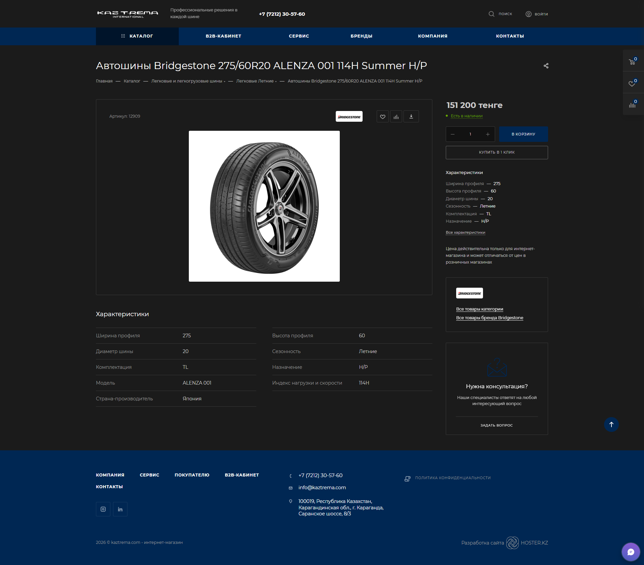This screenshot has height=565, width=644.
Task: Open the cart icon in the side panel
Action: (x=633, y=61)
